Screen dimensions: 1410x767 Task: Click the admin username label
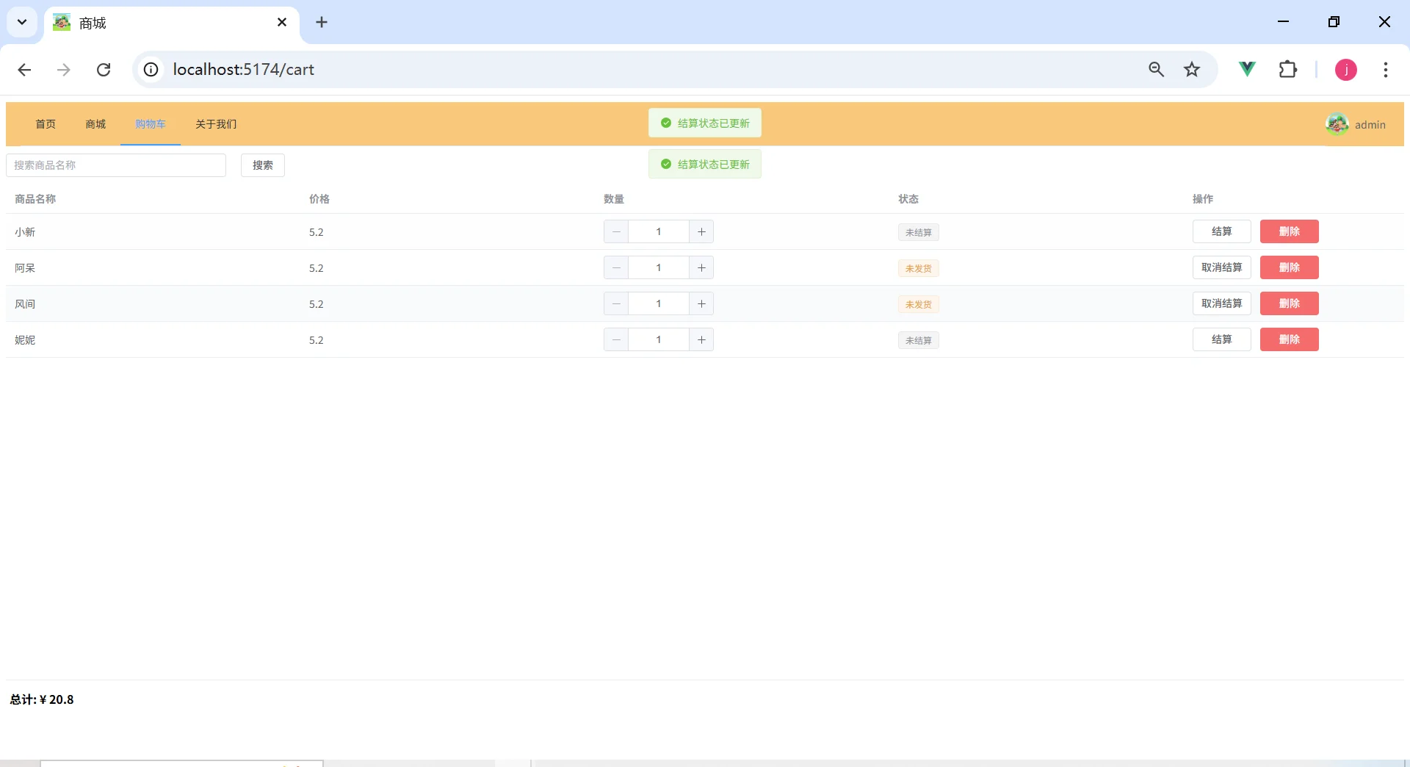(1370, 125)
